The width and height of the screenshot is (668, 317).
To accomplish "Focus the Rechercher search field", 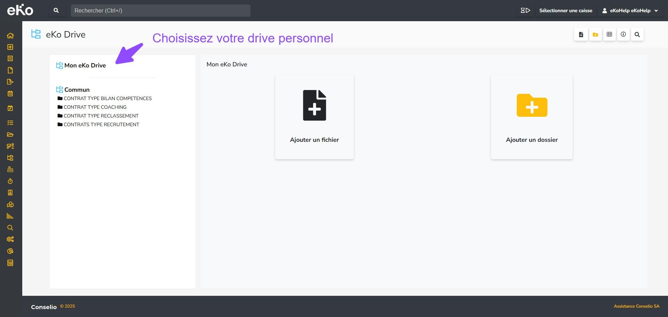I will click(160, 10).
